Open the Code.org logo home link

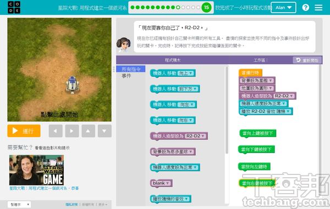point(14,7)
